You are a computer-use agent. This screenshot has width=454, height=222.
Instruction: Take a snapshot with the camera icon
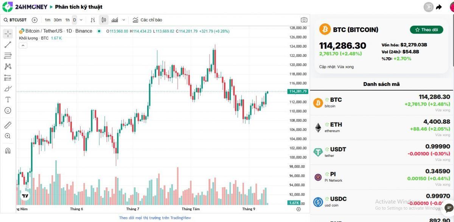coord(304,20)
